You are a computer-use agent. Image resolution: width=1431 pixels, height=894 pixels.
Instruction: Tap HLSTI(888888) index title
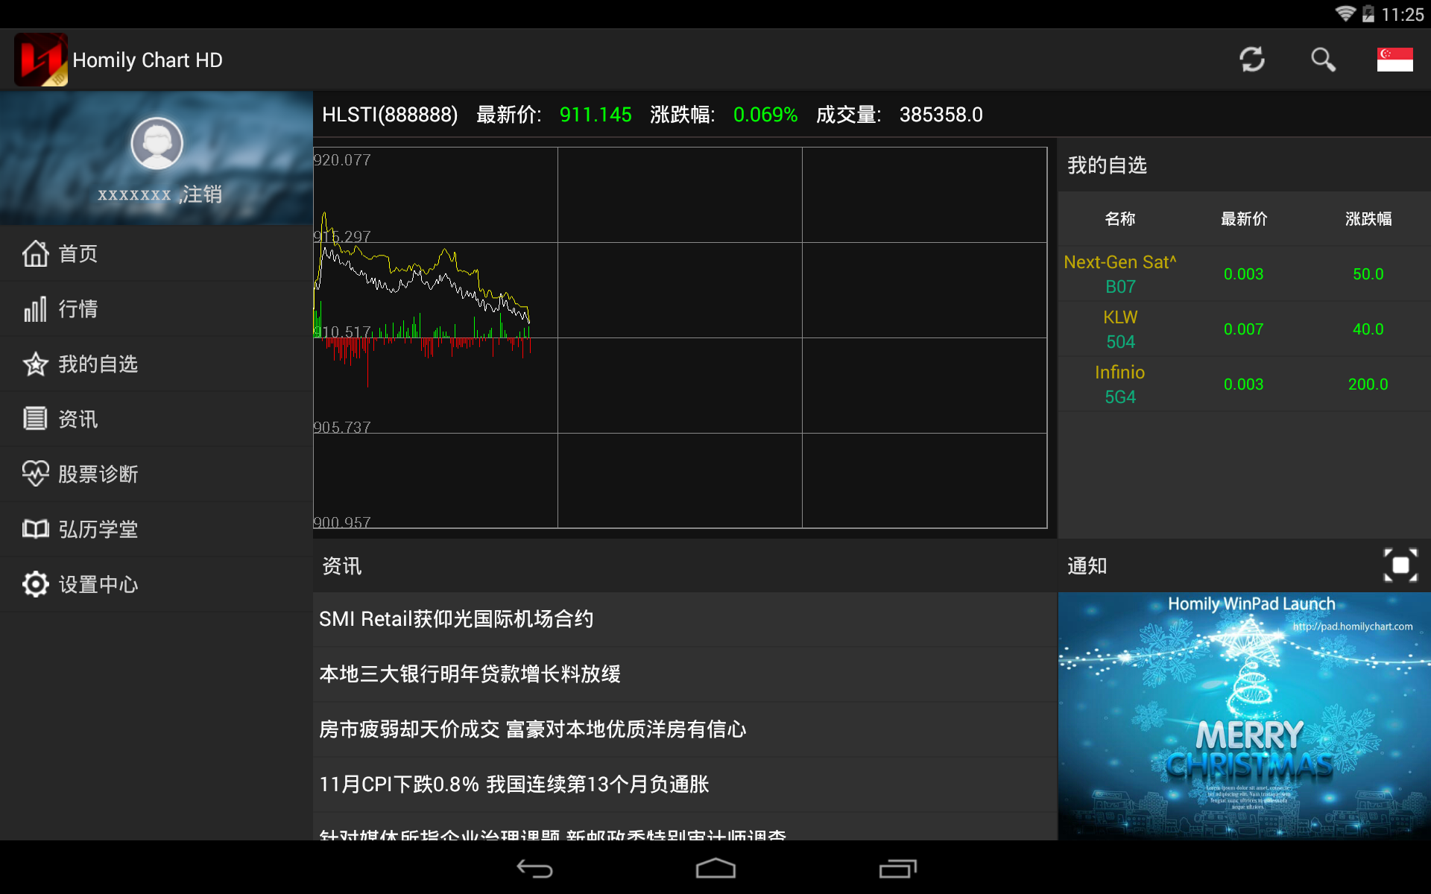click(390, 115)
